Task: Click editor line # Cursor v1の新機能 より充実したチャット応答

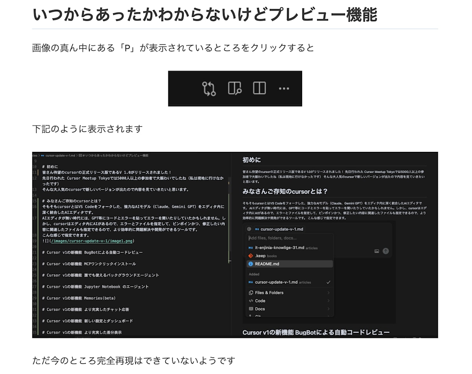Action: [85, 309]
